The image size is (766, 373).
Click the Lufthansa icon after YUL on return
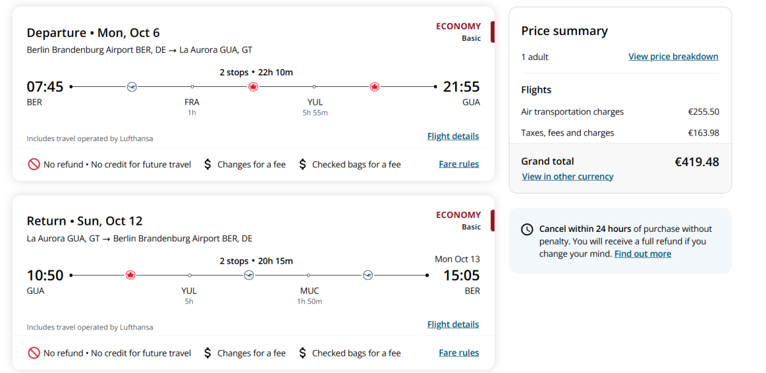point(249,275)
